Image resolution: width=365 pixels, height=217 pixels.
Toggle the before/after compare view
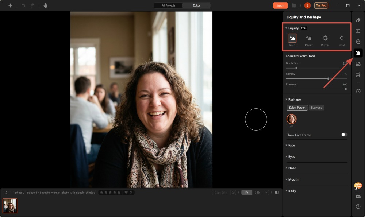tap(277, 192)
